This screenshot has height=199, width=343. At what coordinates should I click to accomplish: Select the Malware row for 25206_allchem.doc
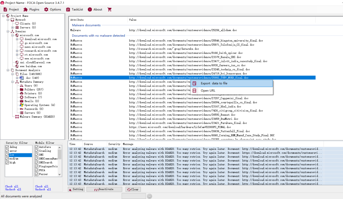tap(192, 30)
